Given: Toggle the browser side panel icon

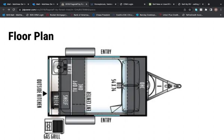Looking at the screenshot, I should (211, 10).
